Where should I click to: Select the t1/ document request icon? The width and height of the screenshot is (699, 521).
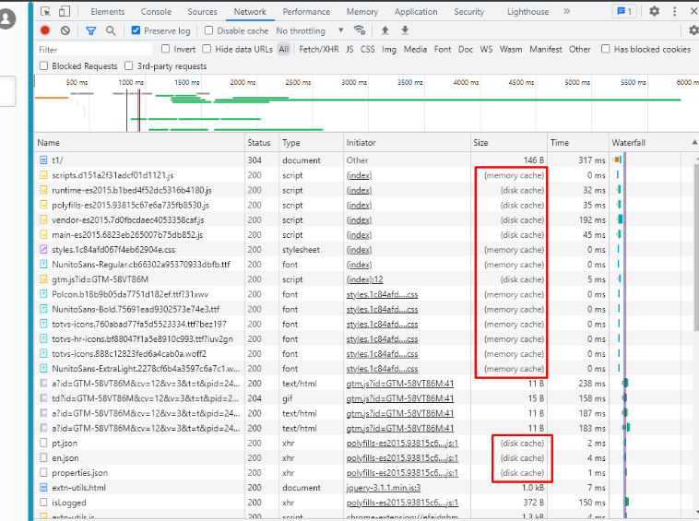(43, 160)
